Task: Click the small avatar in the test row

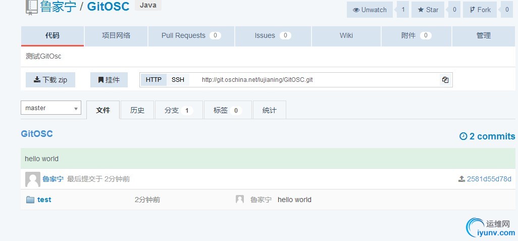Action: 239,199
